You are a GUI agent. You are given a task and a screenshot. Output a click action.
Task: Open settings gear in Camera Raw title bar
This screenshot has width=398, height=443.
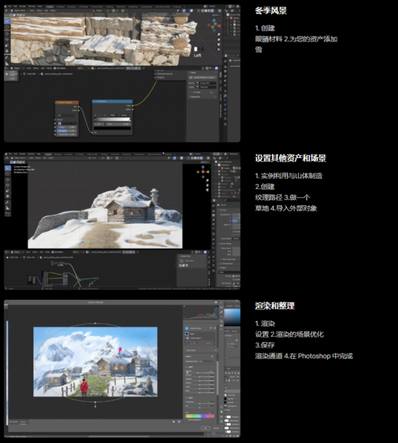coord(216,302)
